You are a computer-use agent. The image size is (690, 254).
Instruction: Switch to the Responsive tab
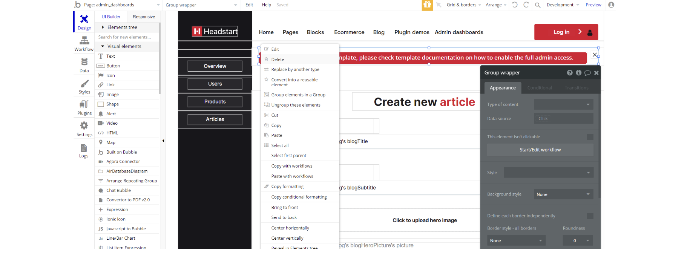click(144, 17)
